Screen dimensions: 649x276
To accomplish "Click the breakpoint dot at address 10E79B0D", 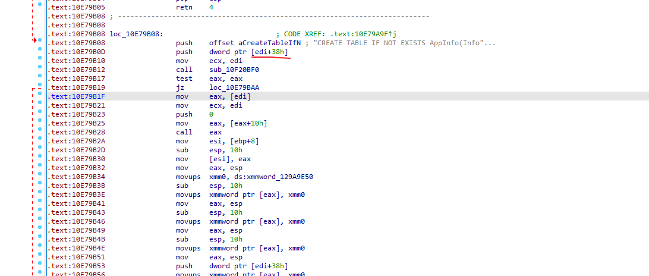I will click(x=39, y=52).
